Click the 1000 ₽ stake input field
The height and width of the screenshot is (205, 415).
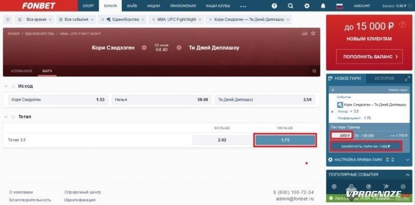pos(341,135)
